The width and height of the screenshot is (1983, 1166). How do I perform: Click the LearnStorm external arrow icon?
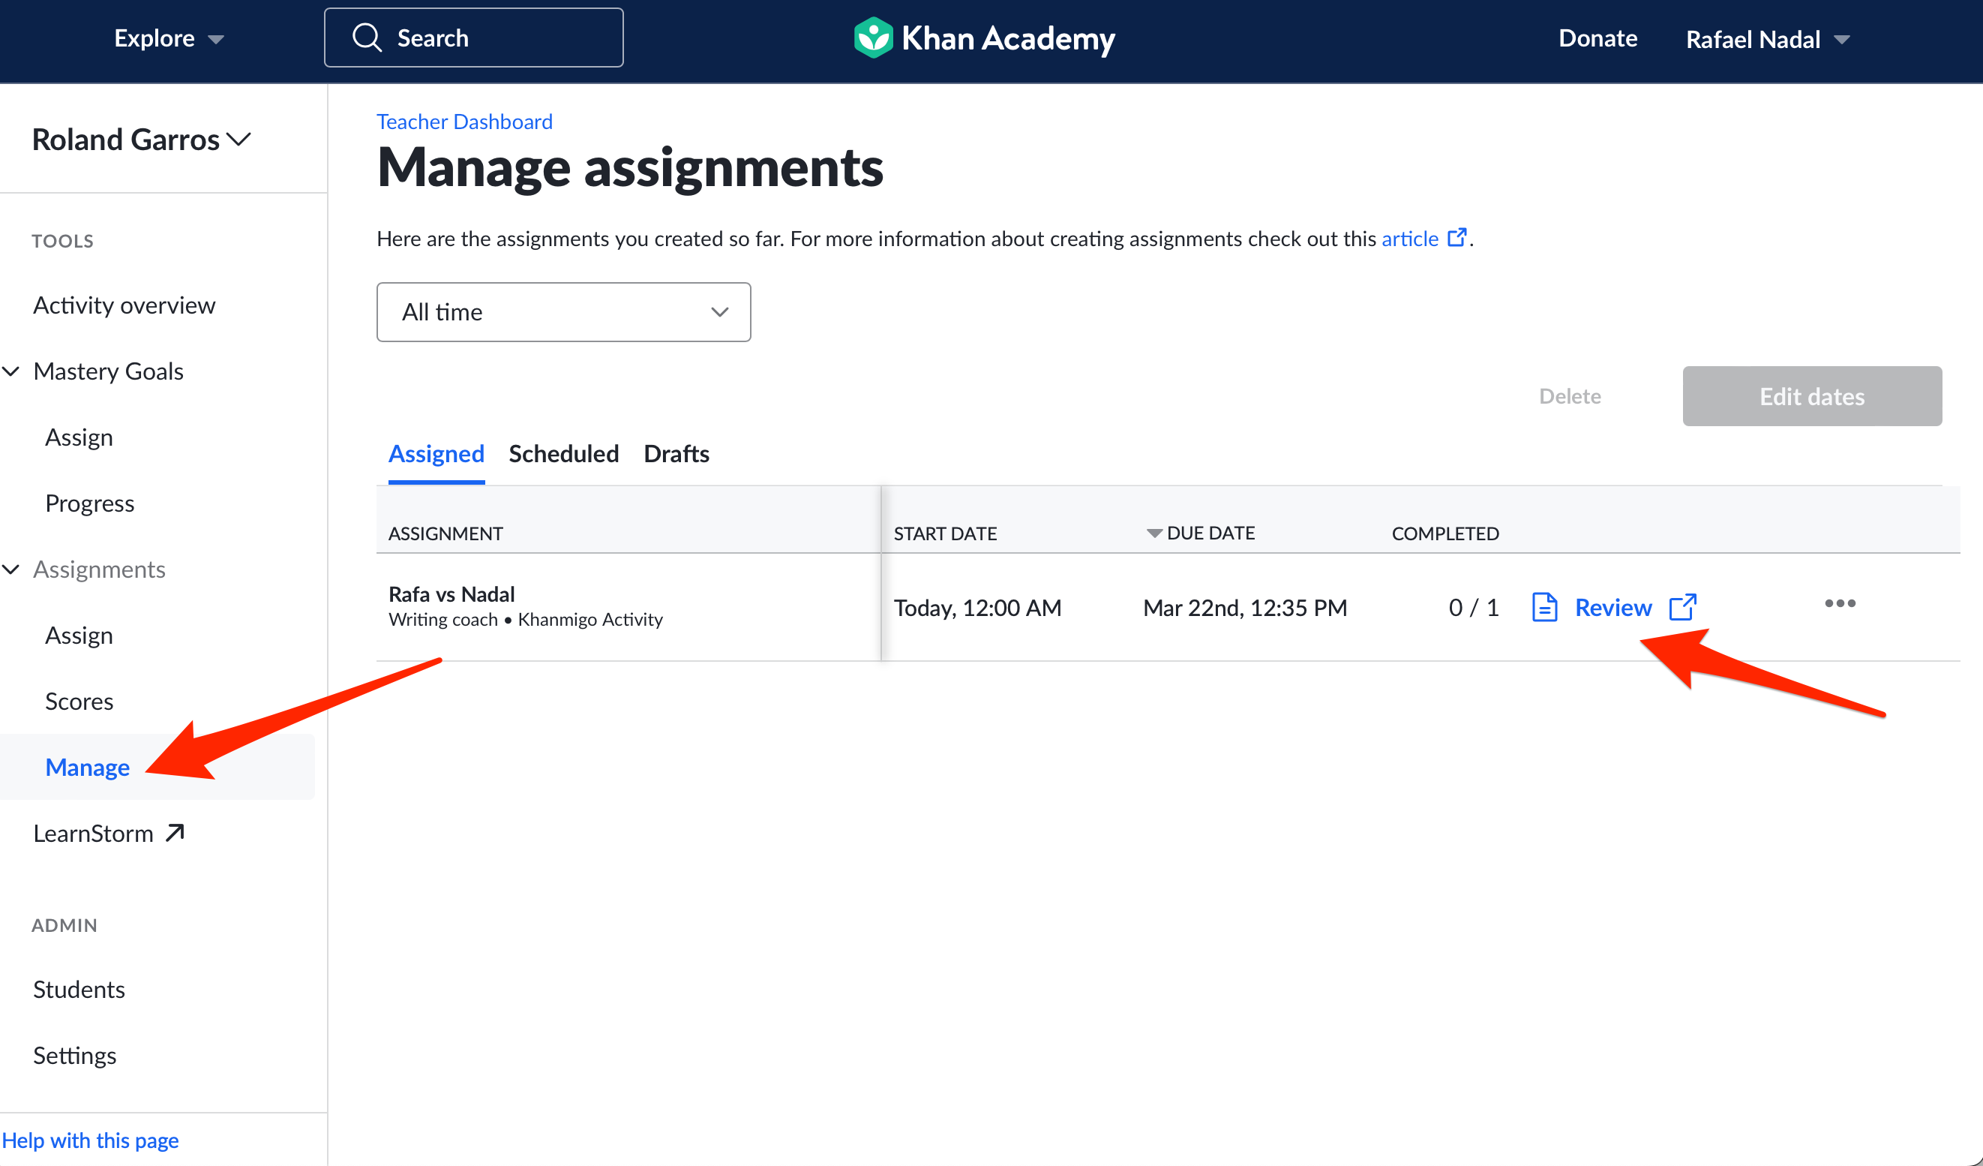175,832
